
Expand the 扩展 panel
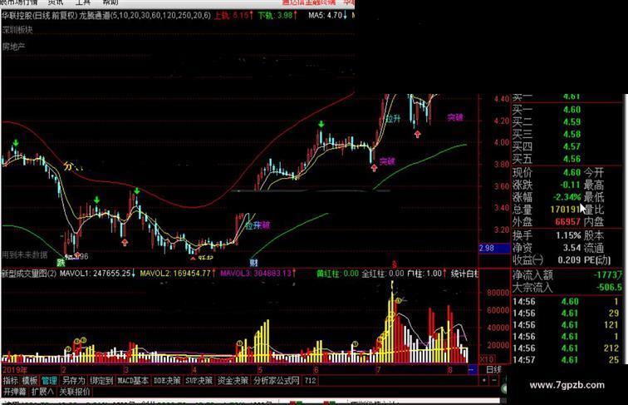tap(42, 392)
